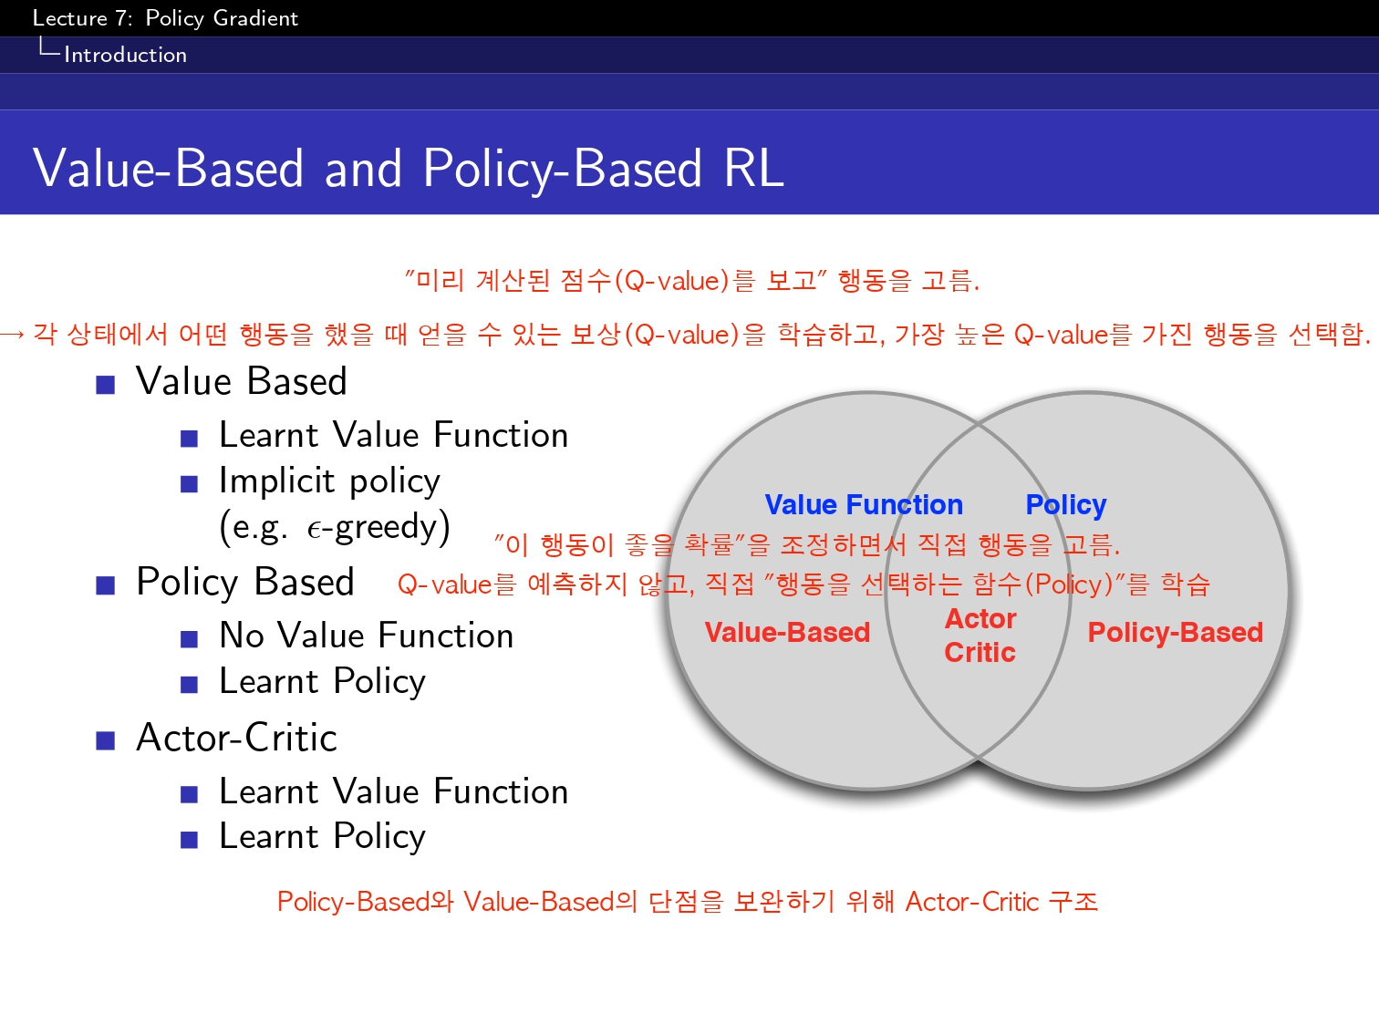Click the 'Lecture 7: Policy Gradient' header text
The image size is (1379, 1034).
click(165, 18)
